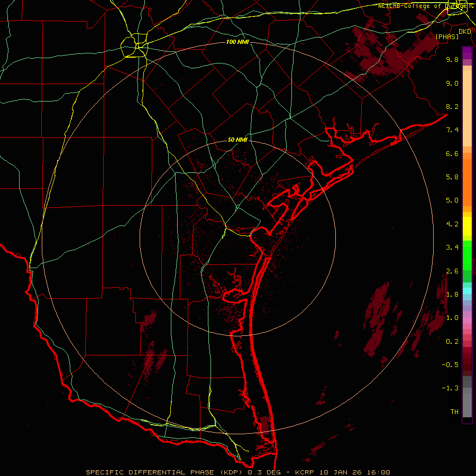Screen dimensions: 476x476
Task: Pick the yellow color bar segment
Action: point(467,226)
